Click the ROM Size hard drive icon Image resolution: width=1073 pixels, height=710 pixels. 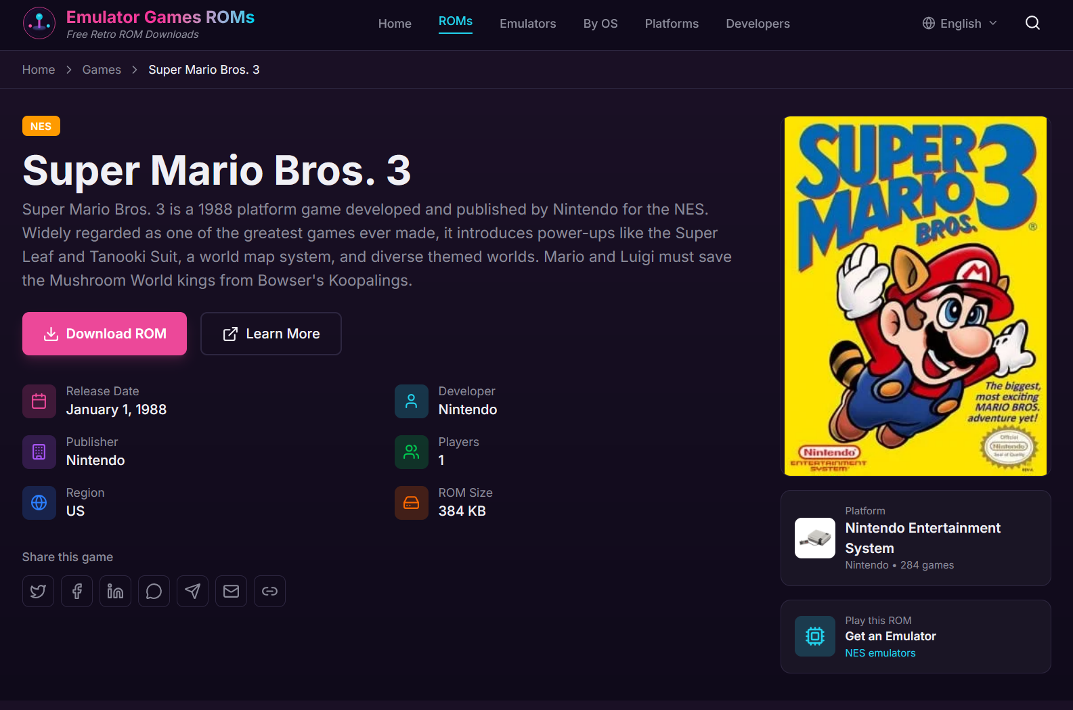(x=412, y=503)
